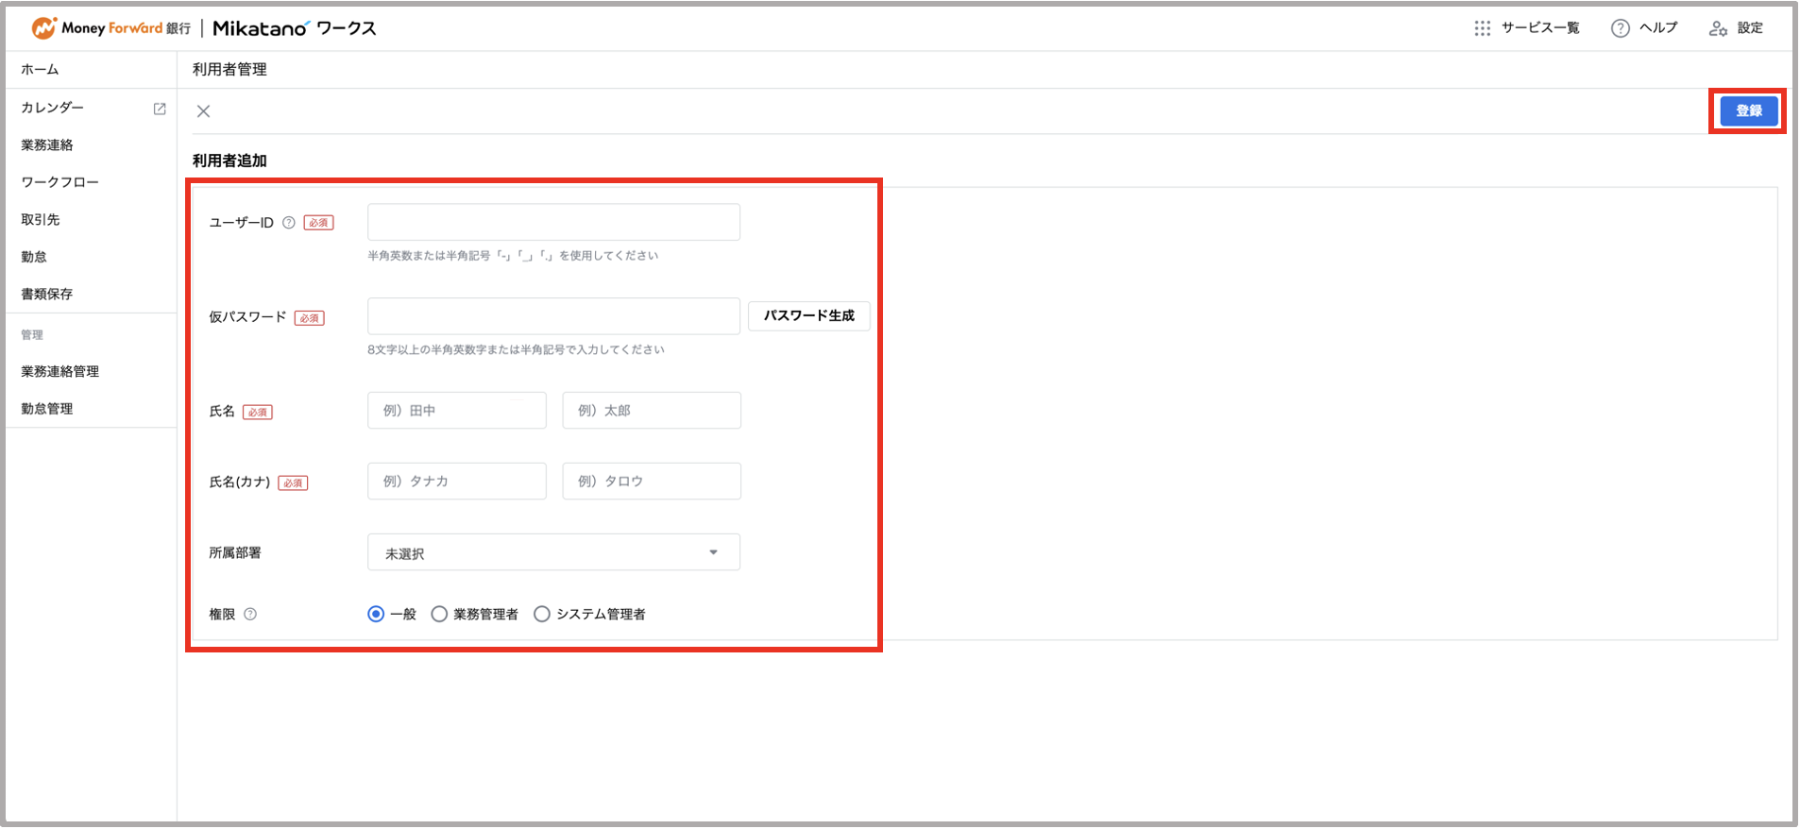Screen dimensions: 1800x829
Task: Click the blue 登録 button
Action: tap(1748, 110)
